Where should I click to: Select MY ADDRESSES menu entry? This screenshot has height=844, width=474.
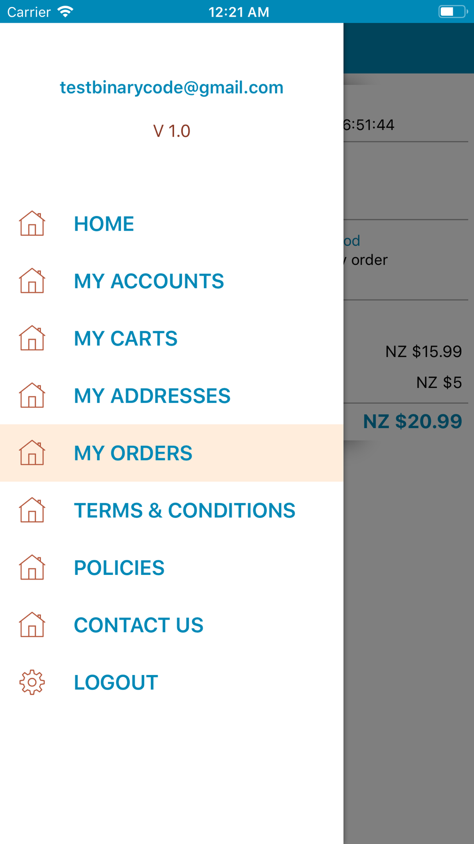172,395
